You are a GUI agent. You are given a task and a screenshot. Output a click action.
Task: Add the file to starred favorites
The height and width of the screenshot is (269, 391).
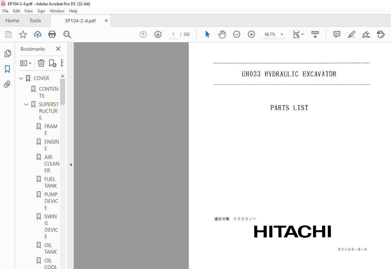[x=23, y=34]
